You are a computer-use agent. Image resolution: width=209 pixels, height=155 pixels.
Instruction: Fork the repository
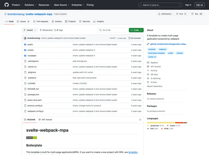(181, 14)
